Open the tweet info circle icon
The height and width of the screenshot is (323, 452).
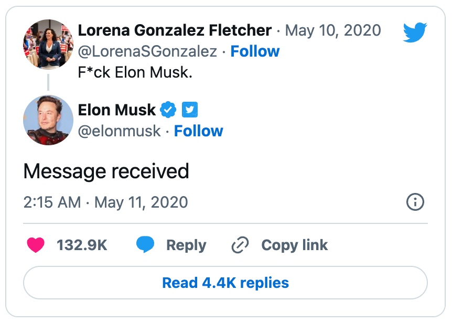pyautogui.click(x=415, y=202)
